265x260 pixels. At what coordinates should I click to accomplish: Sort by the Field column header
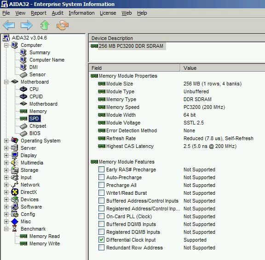(134, 68)
